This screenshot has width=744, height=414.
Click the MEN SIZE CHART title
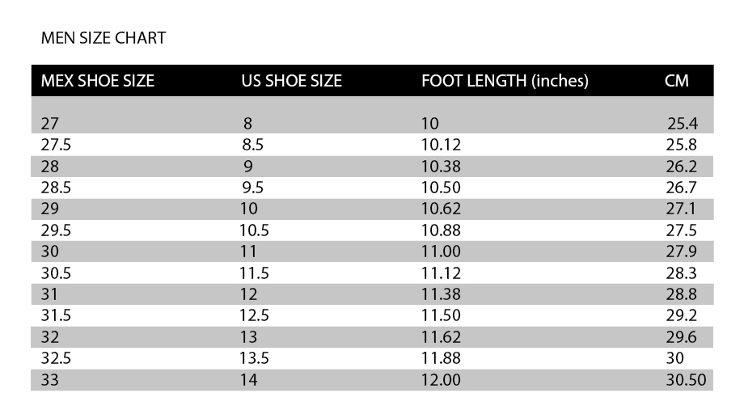coord(104,38)
